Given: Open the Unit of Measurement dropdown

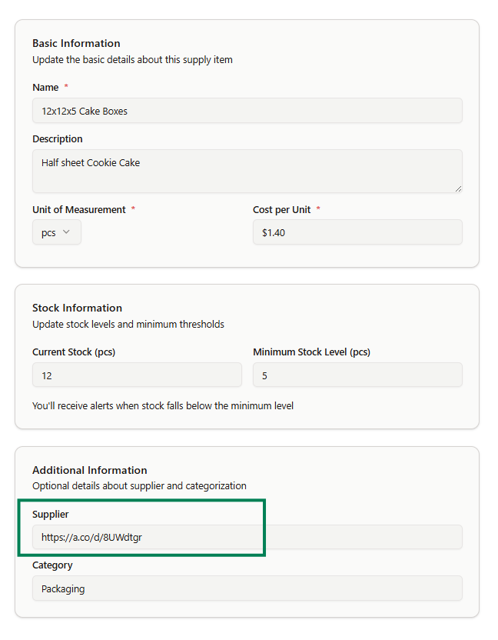Looking at the screenshot, I should [x=56, y=232].
